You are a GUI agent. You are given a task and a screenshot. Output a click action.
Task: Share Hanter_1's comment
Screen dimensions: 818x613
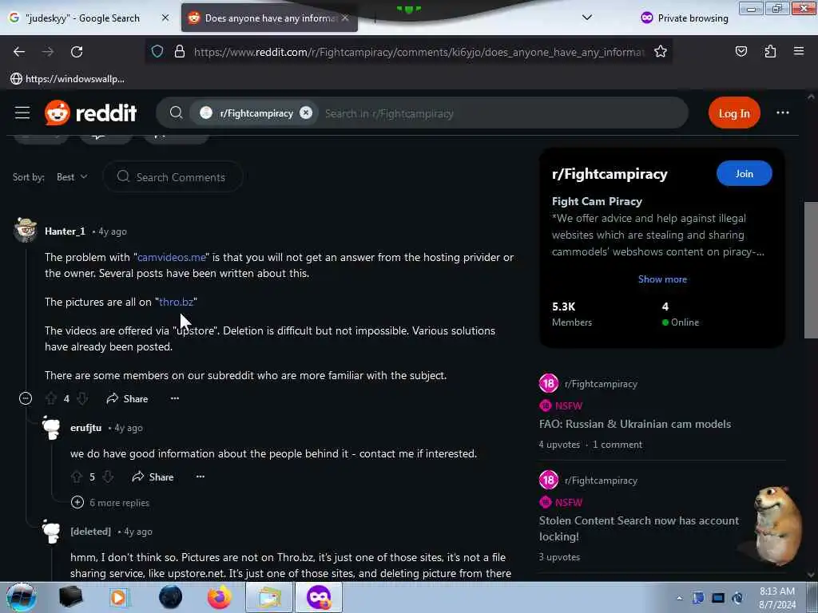point(127,399)
